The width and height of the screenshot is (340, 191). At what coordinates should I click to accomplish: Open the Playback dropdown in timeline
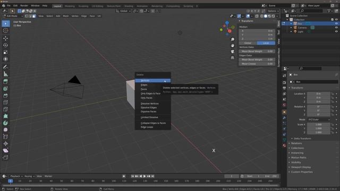[16, 176]
